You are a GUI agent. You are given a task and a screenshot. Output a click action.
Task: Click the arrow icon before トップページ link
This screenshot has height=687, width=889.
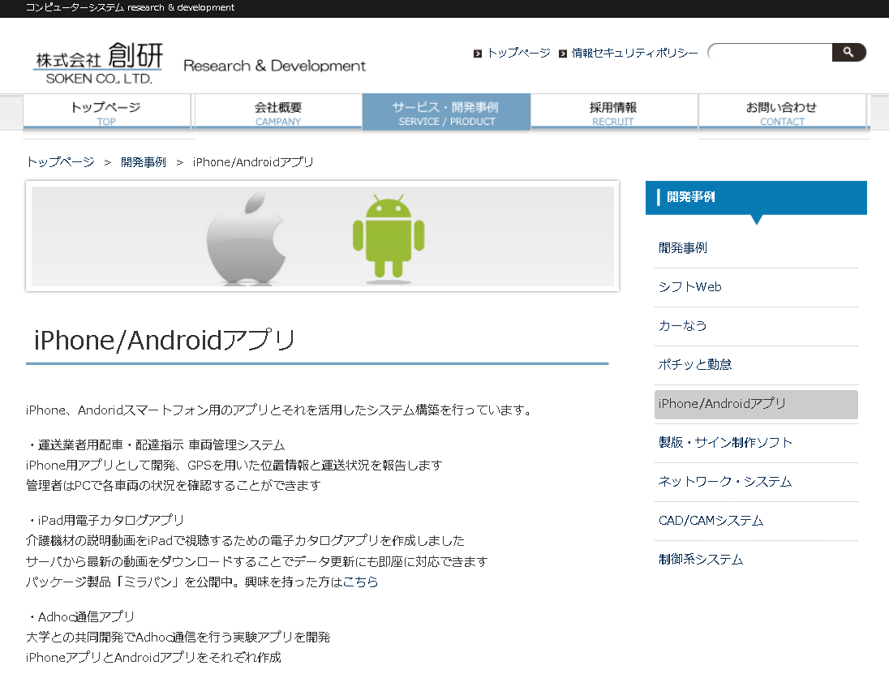[x=478, y=54]
